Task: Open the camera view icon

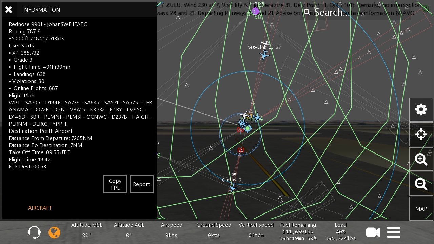Action: tap(373, 232)
